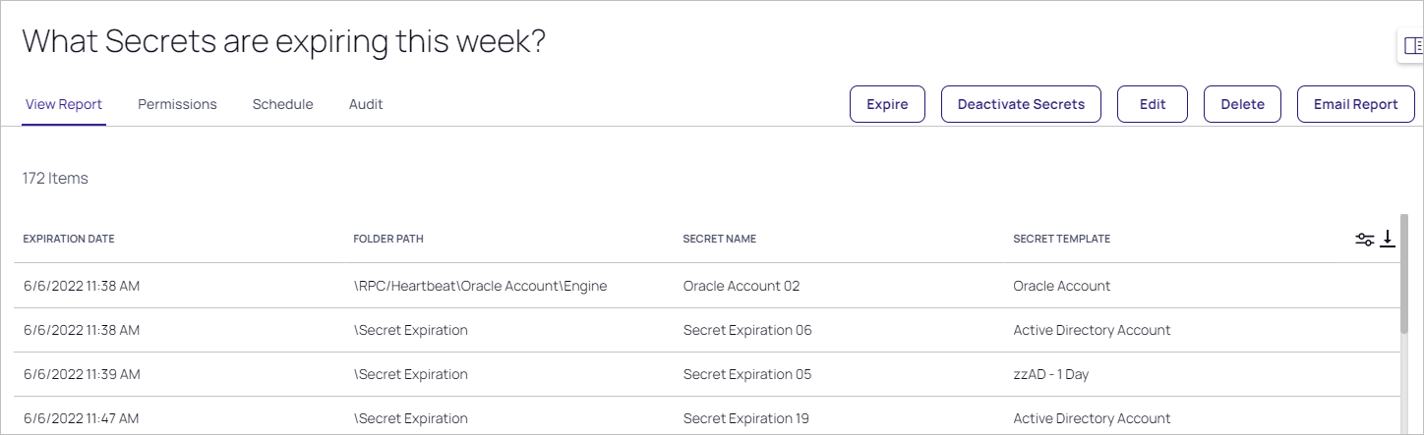This screenshot has height=435, width=1424.
Task: Select the Secret Expiration 06 row
Action: coord(707,330)
